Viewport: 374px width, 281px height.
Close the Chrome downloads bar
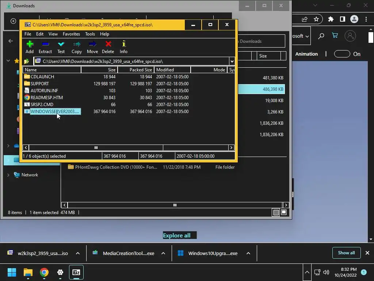(x=367, y=253)
